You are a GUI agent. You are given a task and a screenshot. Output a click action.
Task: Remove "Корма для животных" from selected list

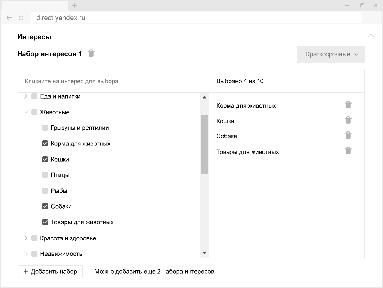(x=348, y=105)
